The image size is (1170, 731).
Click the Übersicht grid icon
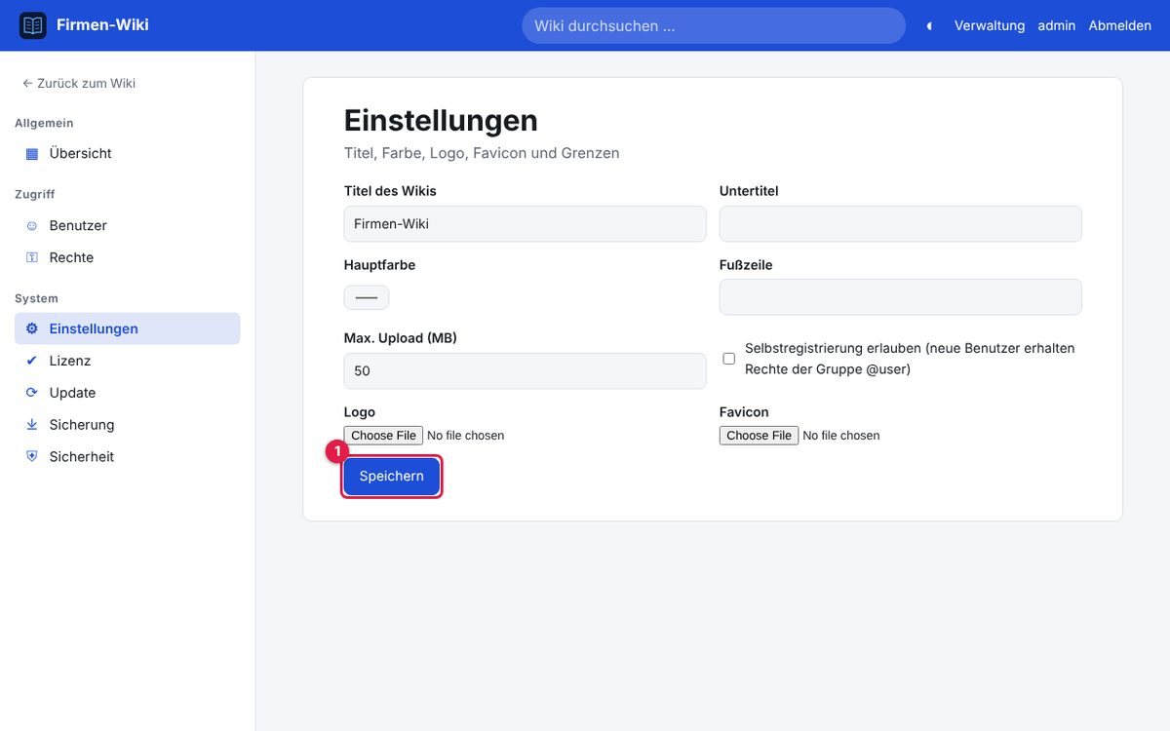click(x=32, y=154)
